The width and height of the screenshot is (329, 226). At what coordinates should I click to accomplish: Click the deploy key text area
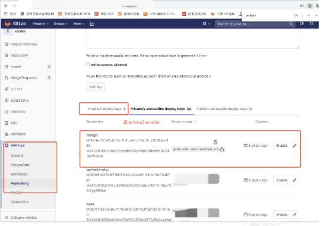[193, 39]
